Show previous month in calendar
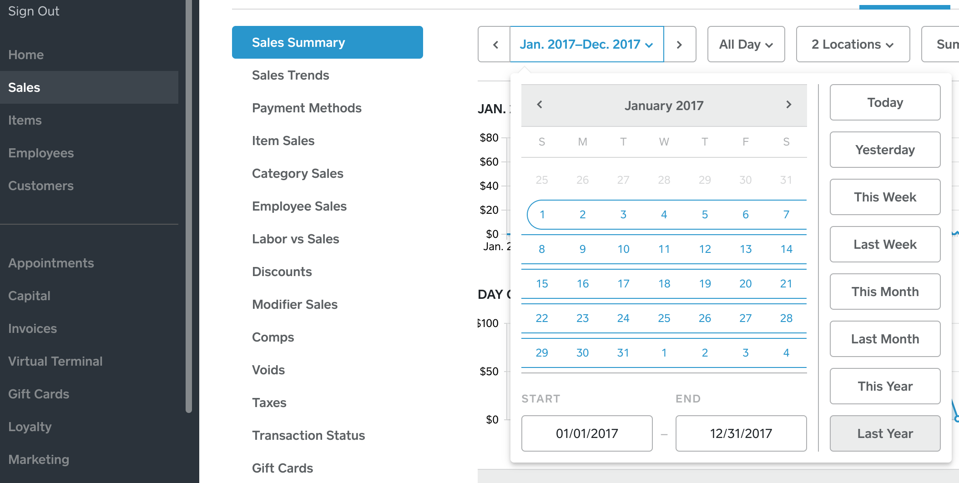 [x=540, y=105]
